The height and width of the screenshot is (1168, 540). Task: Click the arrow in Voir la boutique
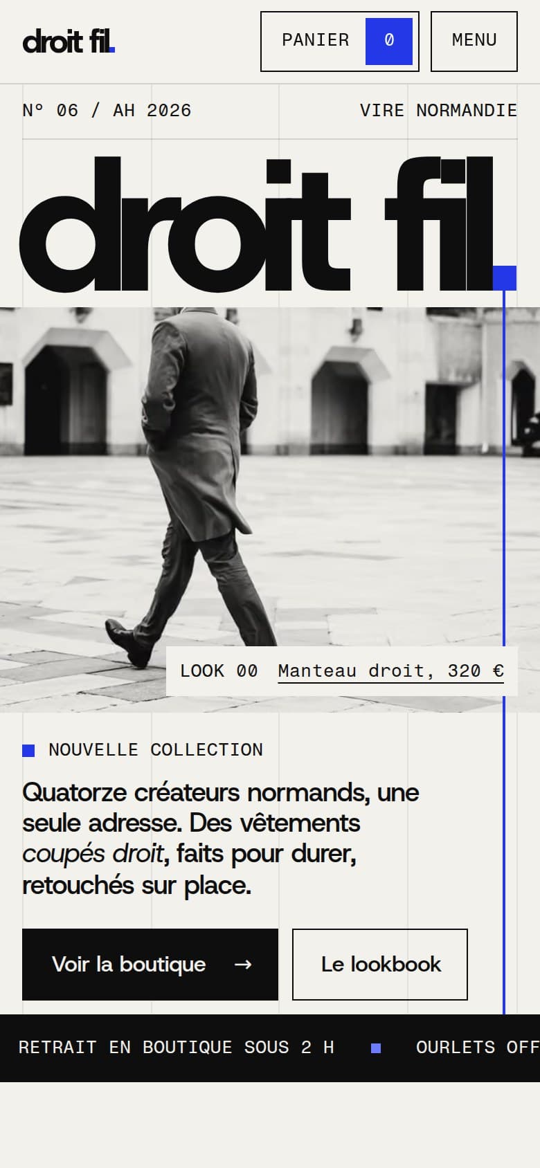pos(243,965)
